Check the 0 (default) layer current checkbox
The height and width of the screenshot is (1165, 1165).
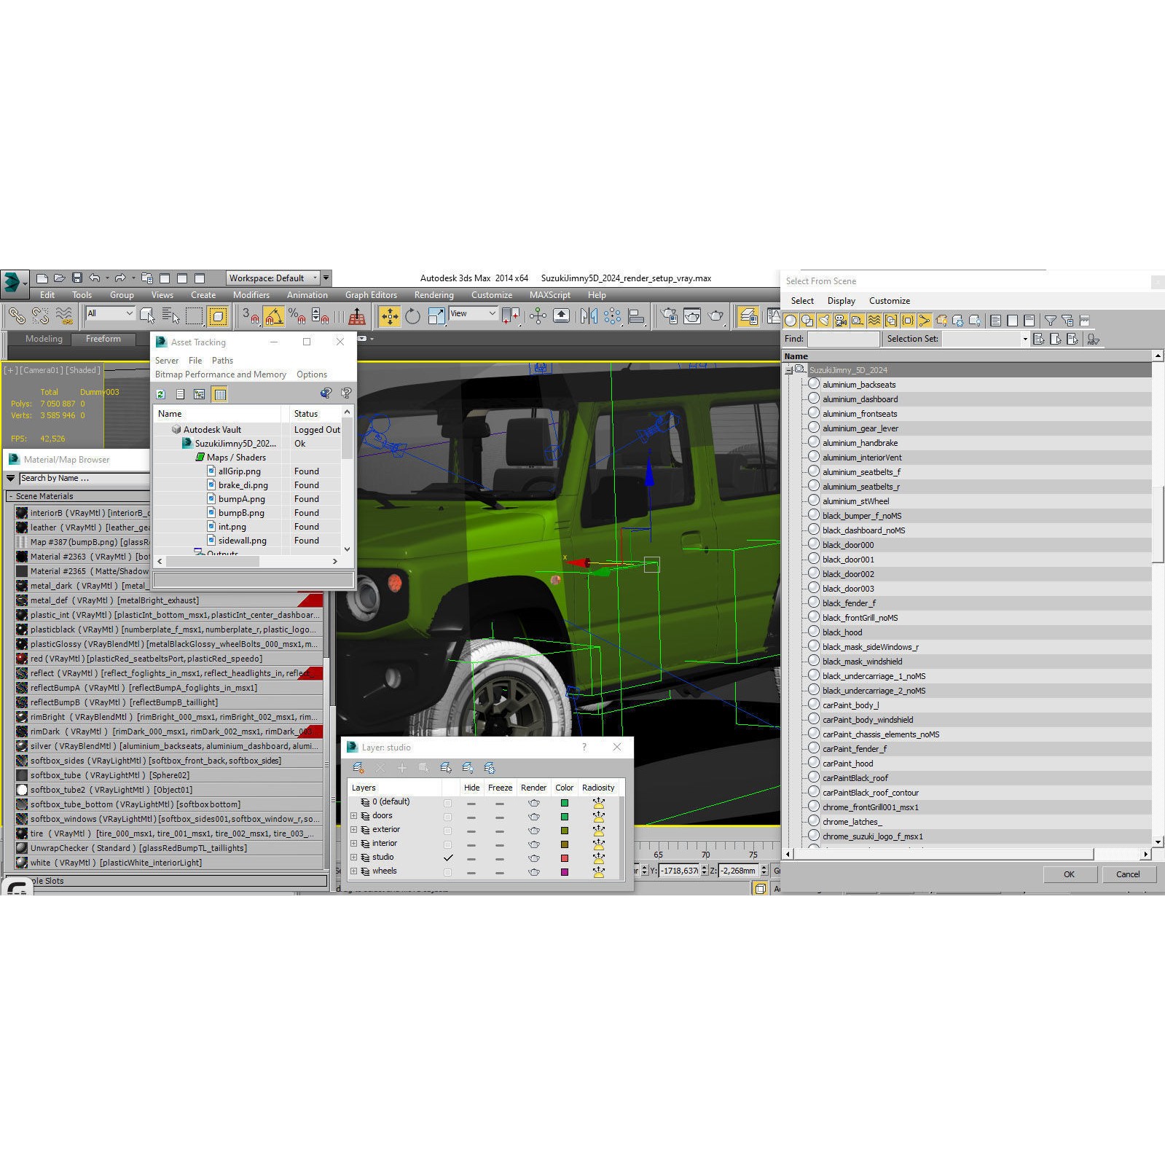click(x=448, y=803)
